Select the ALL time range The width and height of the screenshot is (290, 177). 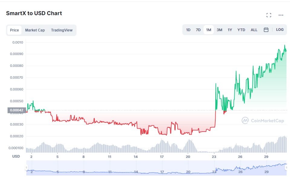[254, 30]
